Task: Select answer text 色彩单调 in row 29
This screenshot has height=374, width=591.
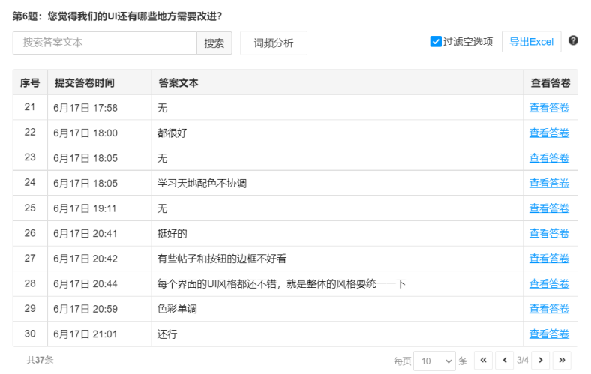Action: pyautogui.click(x=177, y=309)
